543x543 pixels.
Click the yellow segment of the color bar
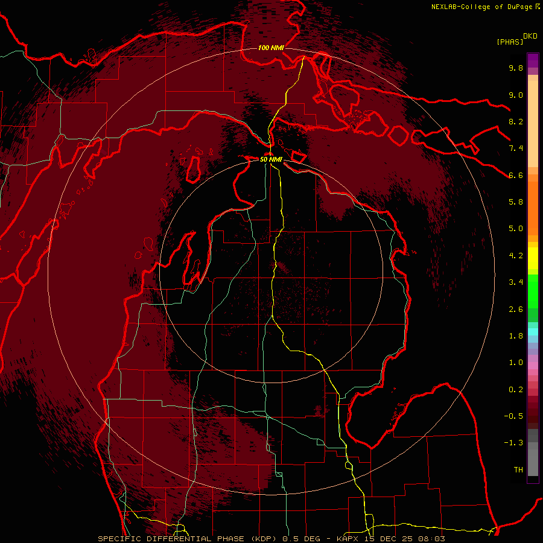click(533, 258)
